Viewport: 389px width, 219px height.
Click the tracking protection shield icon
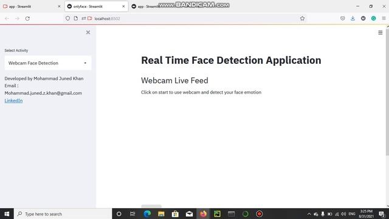(67, 18)
